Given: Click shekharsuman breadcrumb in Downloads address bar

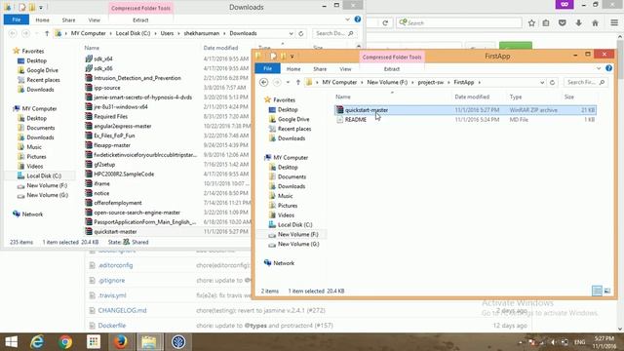Looking at the screenshot, I should (x=202, y=33).
